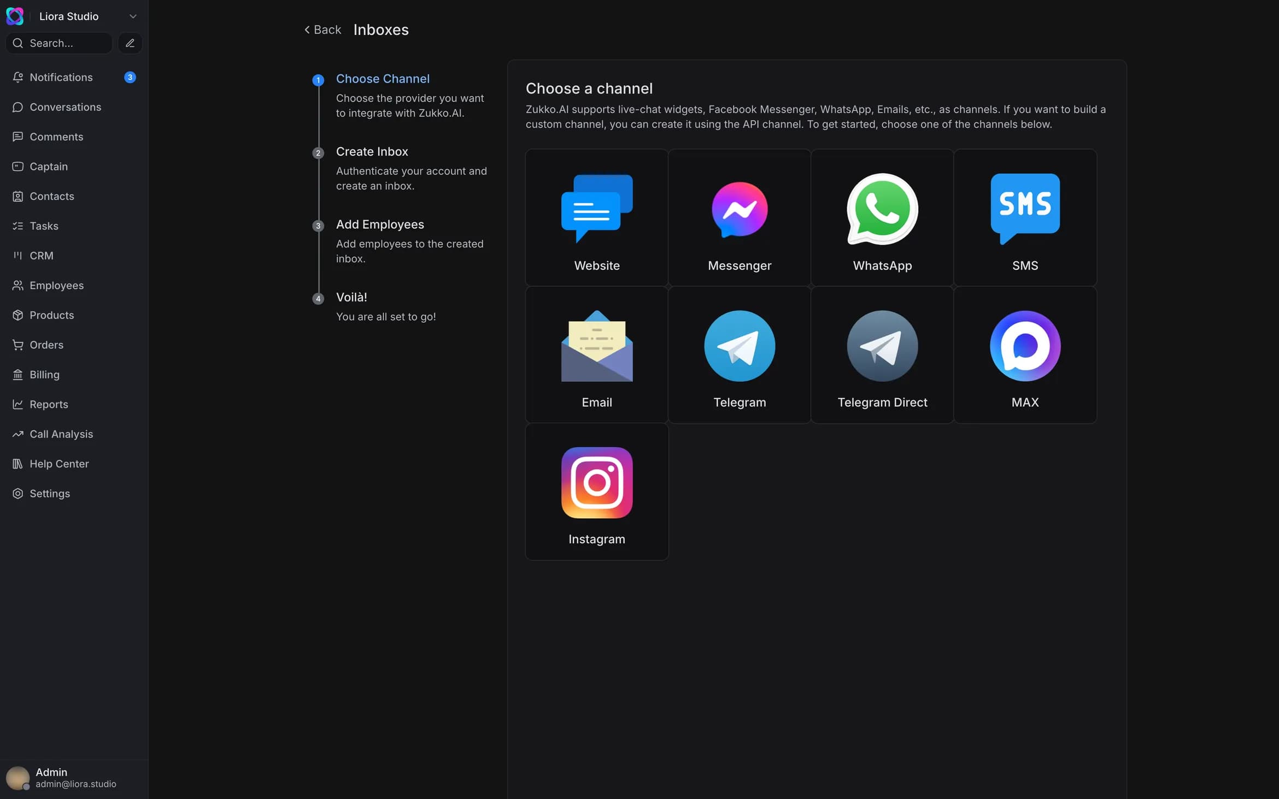Screen dimensions: 1279x799
Task: Select the Instagram channel icon
Action: [597, 483]
